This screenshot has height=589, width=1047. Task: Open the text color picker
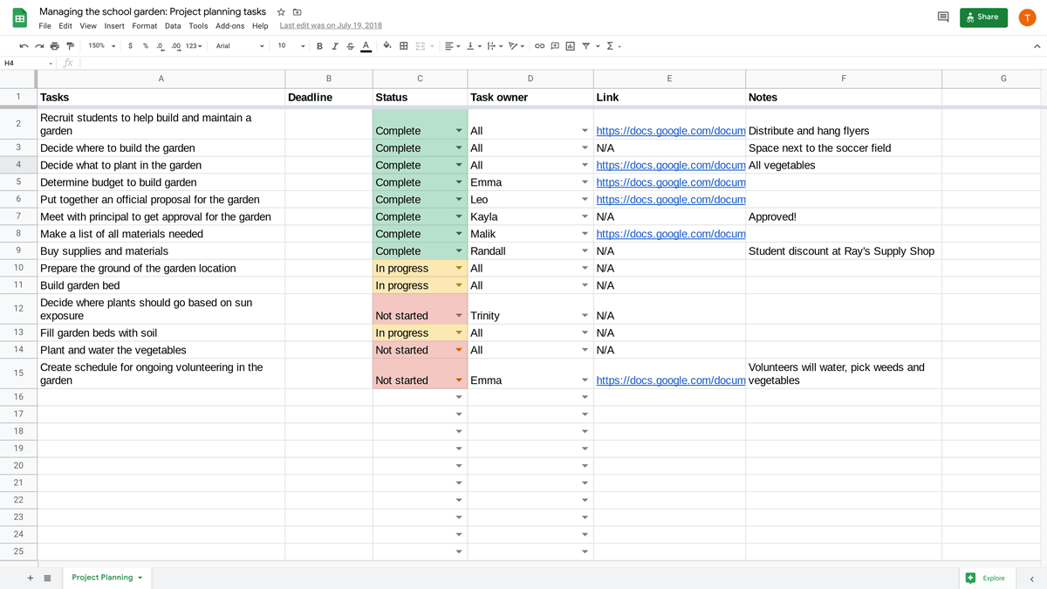point(366,46)
